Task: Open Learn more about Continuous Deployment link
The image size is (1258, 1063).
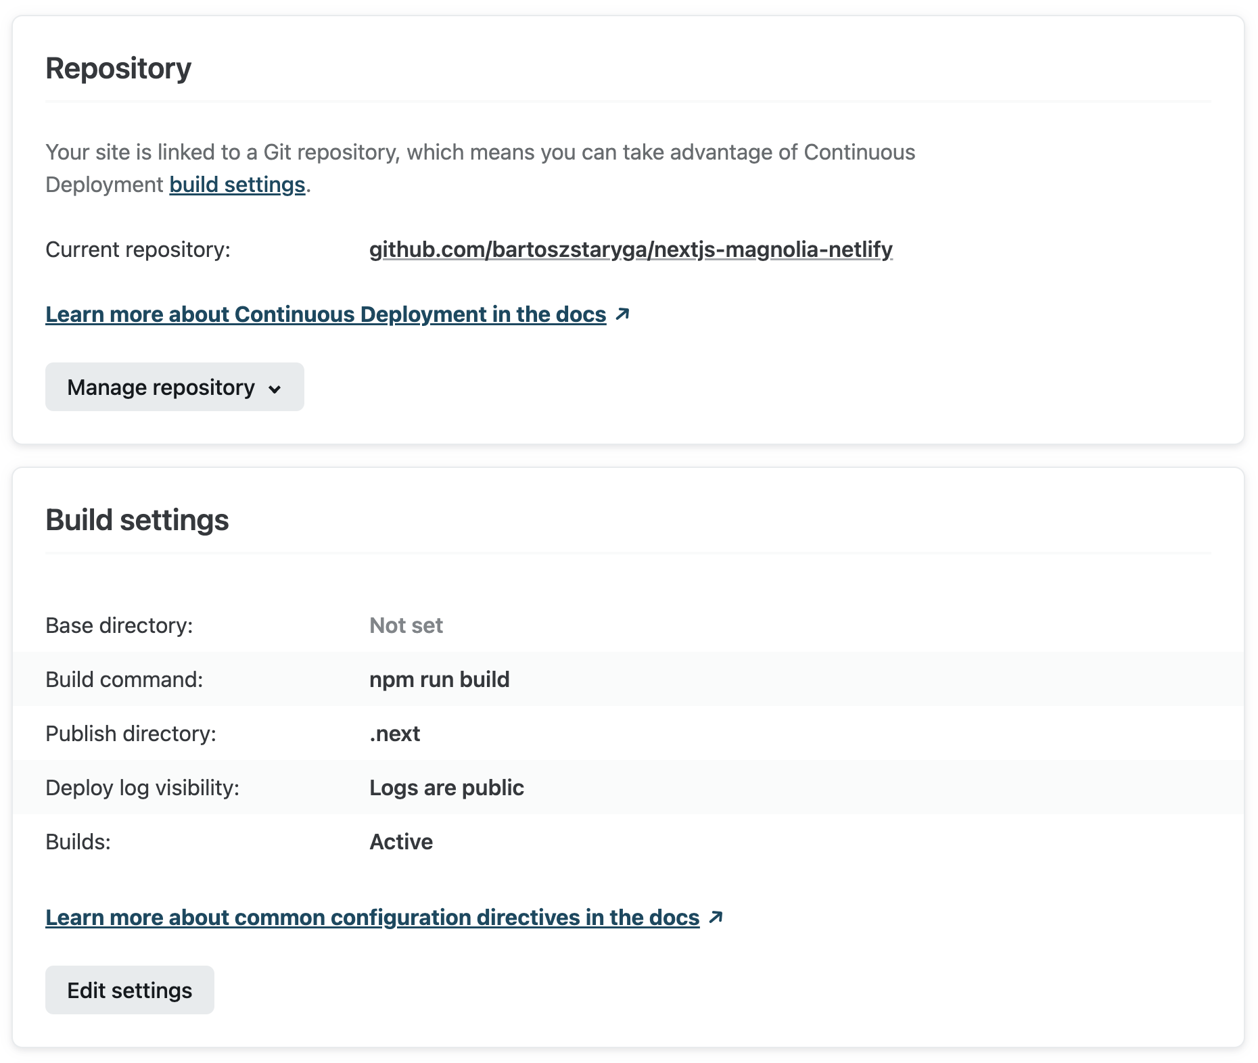Action: 325,314
